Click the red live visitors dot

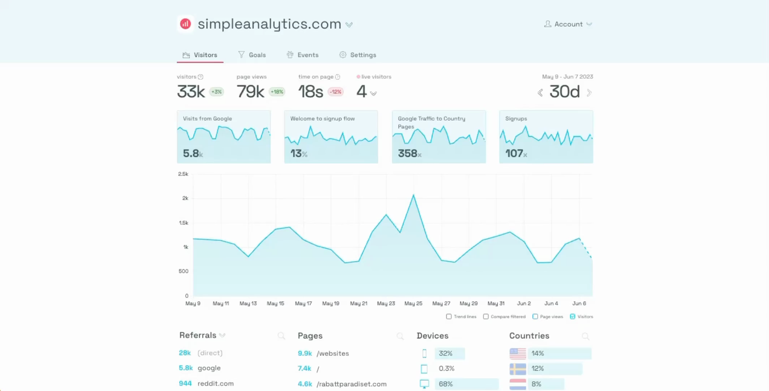pos(358,76)
